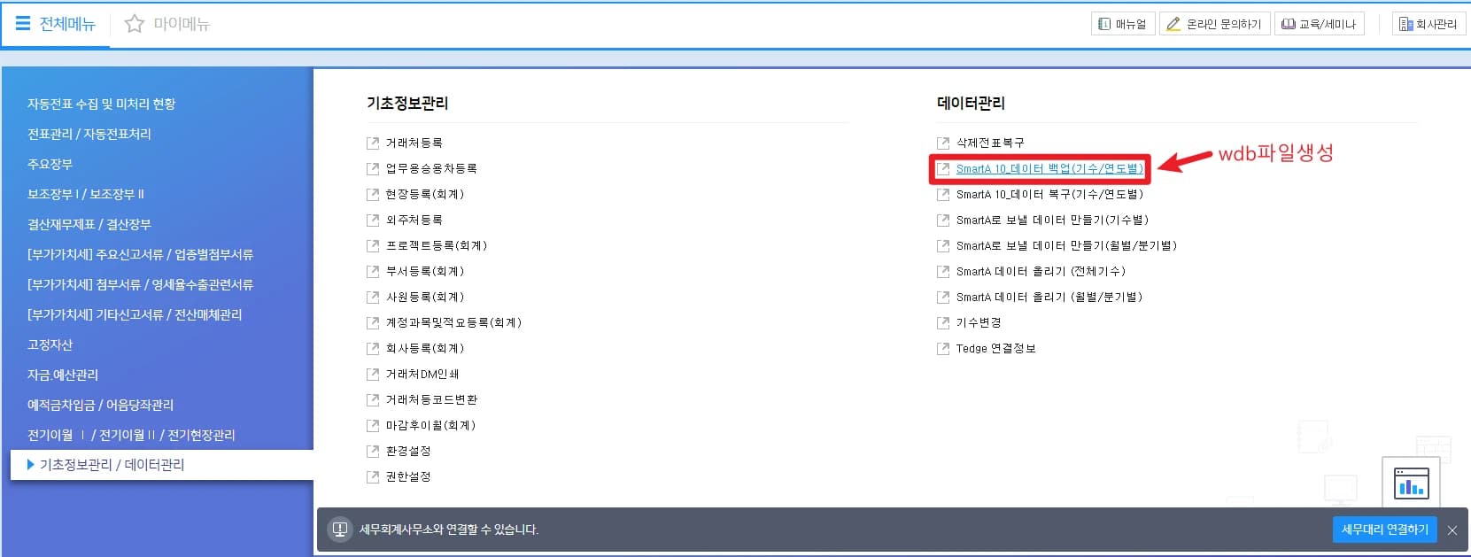The width and height of the screenshot is (1471, 557).
Task: Select 결산재무제표 / 결산장부 menu
Action: pyautogui.click(x=89, y=224)
